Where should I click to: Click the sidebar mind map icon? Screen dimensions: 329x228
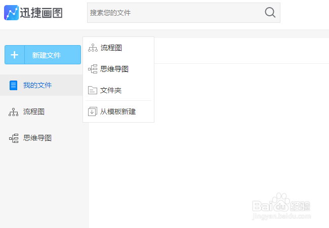pyautogui.click(x=14, y=138)
